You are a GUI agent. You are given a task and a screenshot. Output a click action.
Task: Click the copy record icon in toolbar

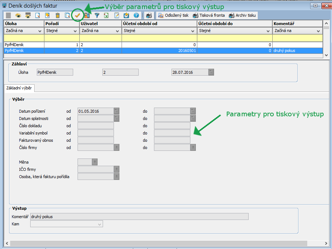[67, 15]
